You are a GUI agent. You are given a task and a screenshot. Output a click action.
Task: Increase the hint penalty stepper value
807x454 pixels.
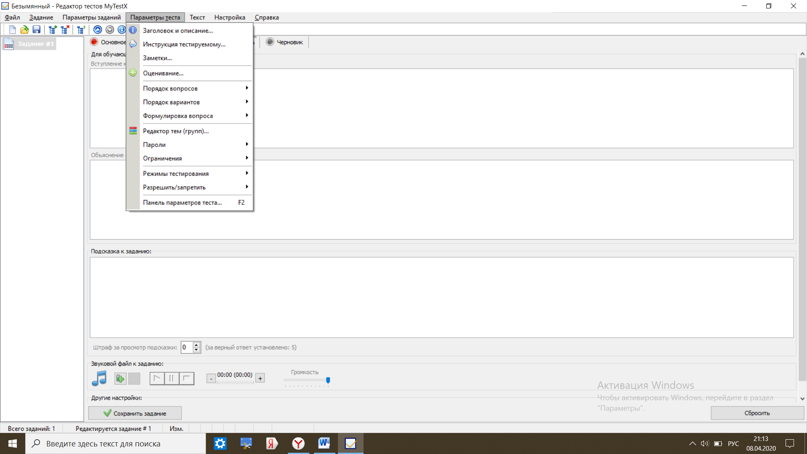[196, 345]
